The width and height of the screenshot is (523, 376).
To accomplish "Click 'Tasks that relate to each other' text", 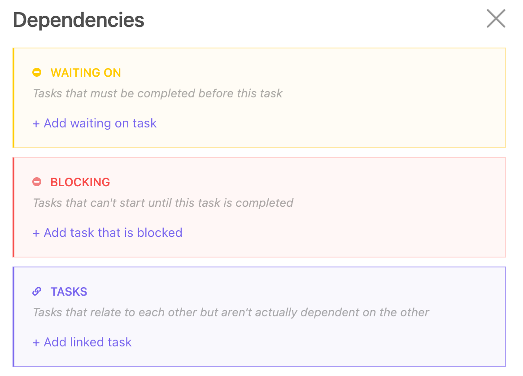I will coord(231,312).
